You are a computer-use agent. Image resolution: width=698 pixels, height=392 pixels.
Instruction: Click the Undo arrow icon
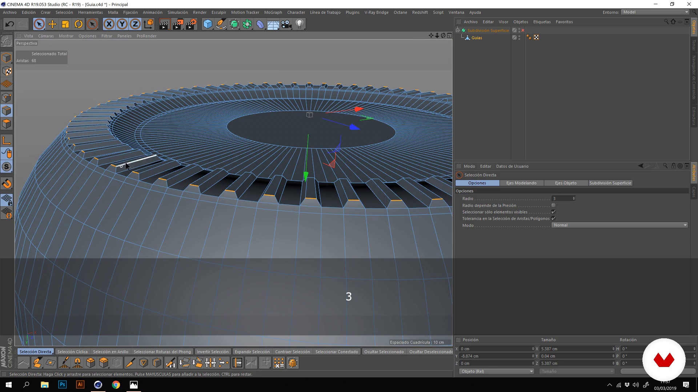tap(9, 24)
